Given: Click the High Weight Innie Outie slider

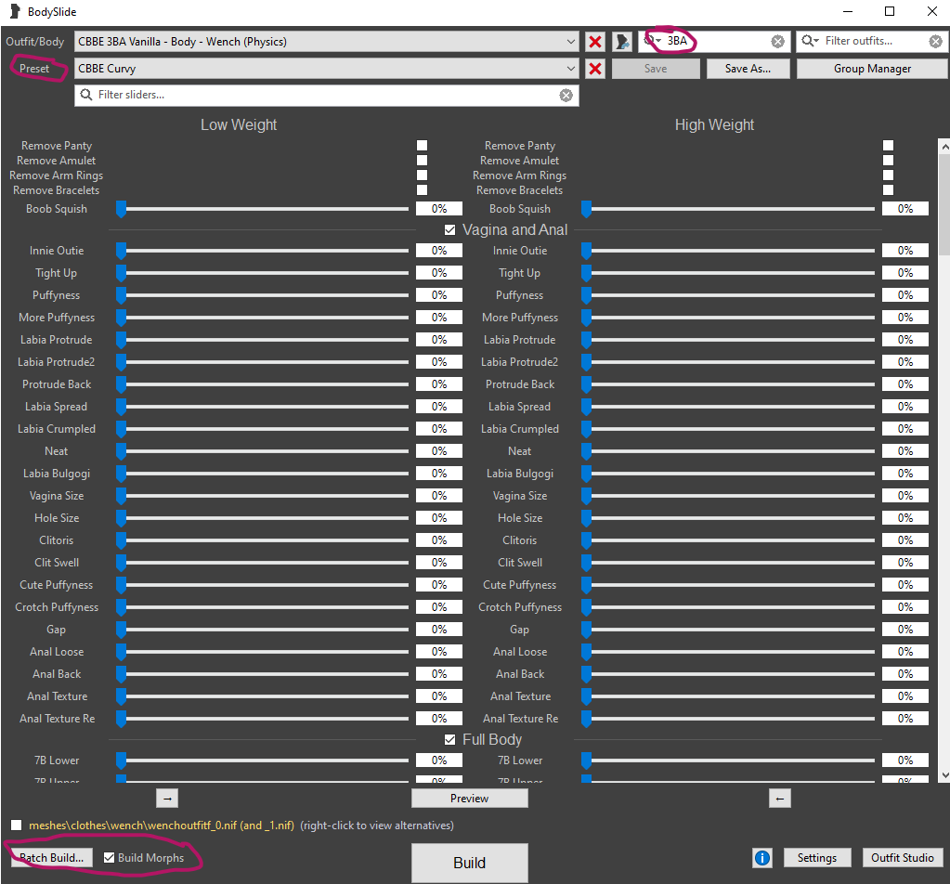Looking at the screenshot, I should point(728,251).
